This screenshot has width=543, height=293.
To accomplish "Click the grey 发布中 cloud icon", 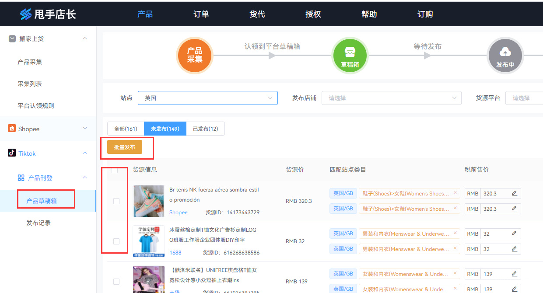I will pyautogui.click(x=505, y=56).
